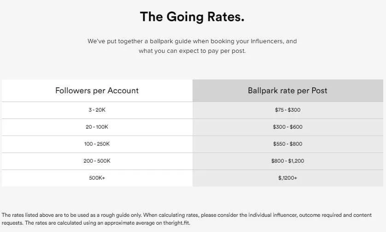Click the "$300 - $600" rate cell
The height and width of the screenshot is (232, 386).
[x=287, y=127]
